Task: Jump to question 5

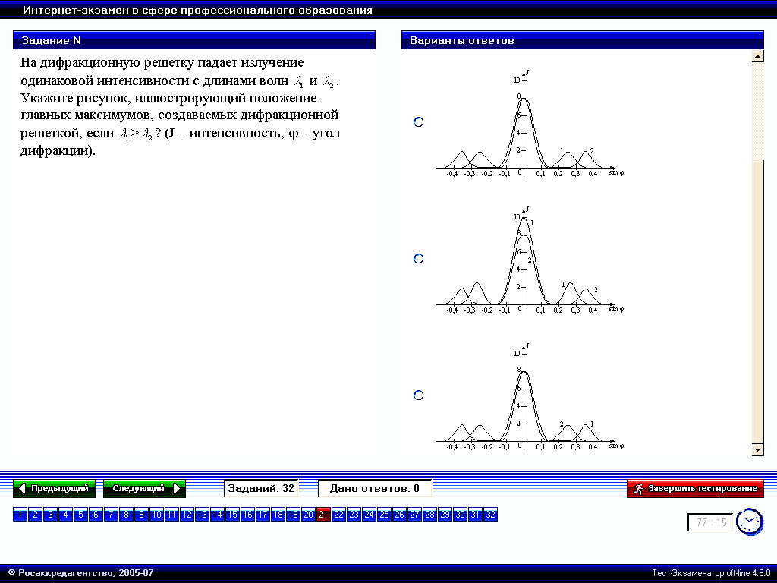Action: 80,515
